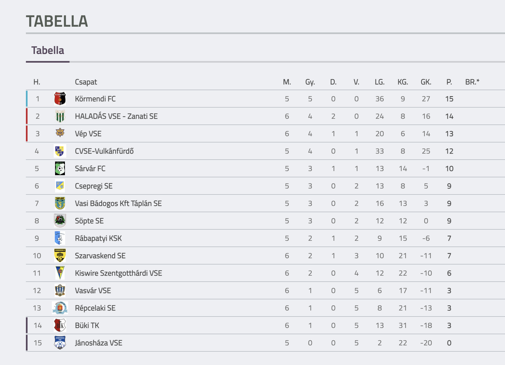Viewport: 505px width, 365px height.
Task: Click the Csepregi SE team logo
Action: (60, 186)
